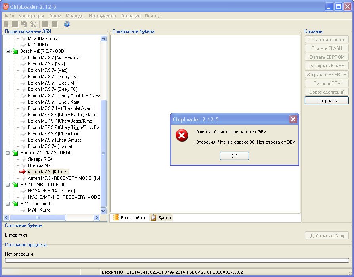
Task: Click the Прервать button
Action: pyautogui.click(x=327, y=101)
